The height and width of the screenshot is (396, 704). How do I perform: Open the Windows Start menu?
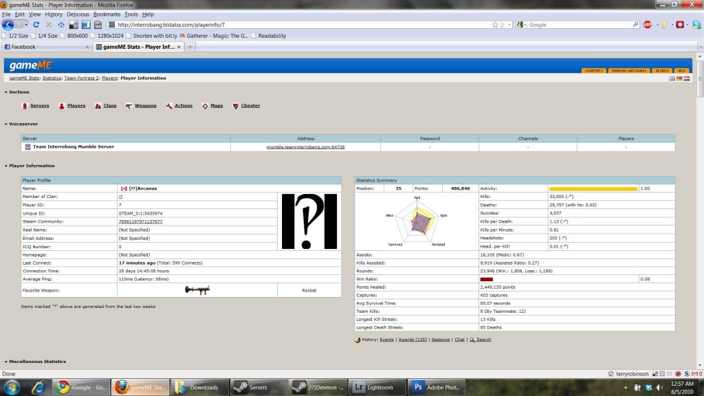[x=12, y=387]
